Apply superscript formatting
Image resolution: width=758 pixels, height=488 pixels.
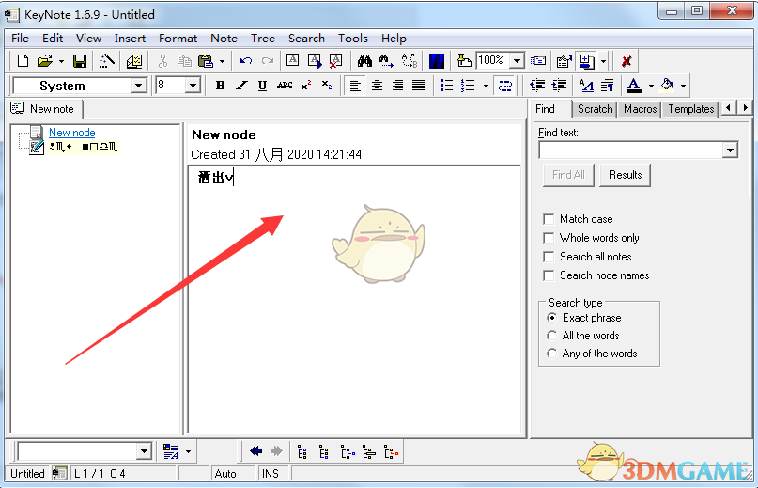[306, 86]
